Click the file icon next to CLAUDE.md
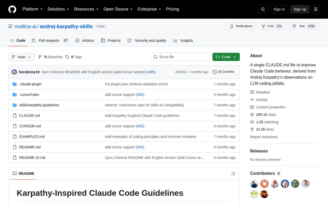328x205 pixels. point(15,116)
